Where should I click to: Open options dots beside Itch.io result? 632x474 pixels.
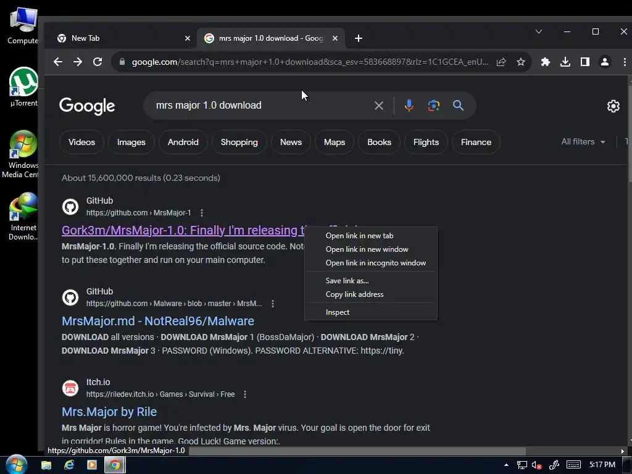245,394
